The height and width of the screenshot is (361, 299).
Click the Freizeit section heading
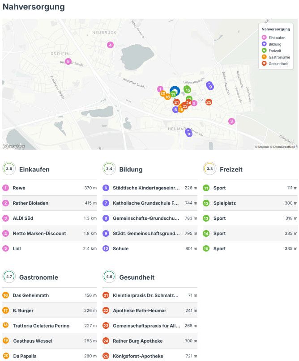click(231, 169)
